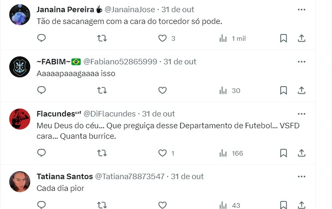Retweet Janaina Pereira's post
Viewport: 332px width, 209px height.
click(x=102, y=38)
